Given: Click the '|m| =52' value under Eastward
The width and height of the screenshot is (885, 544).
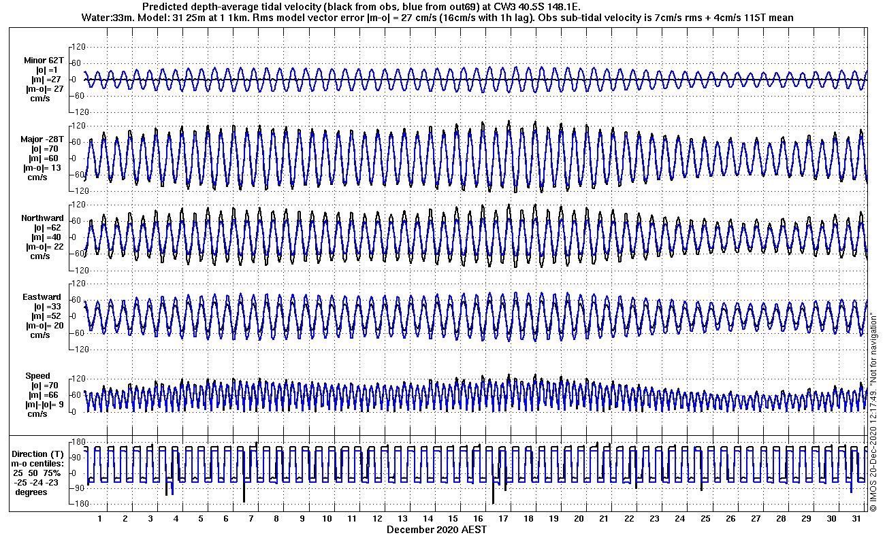Looking at the screenshot, I should (x=46, y=316).
